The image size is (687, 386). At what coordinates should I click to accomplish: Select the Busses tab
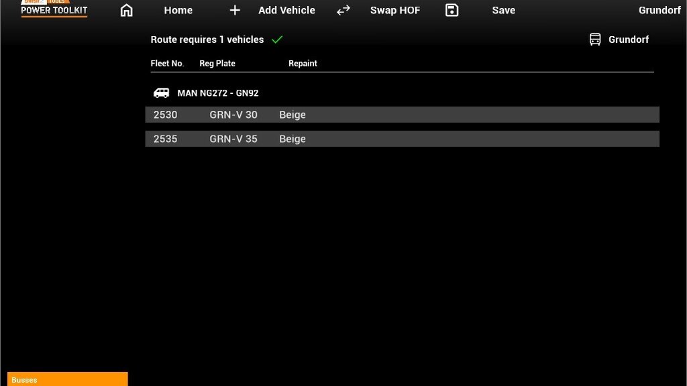(68, 379)
